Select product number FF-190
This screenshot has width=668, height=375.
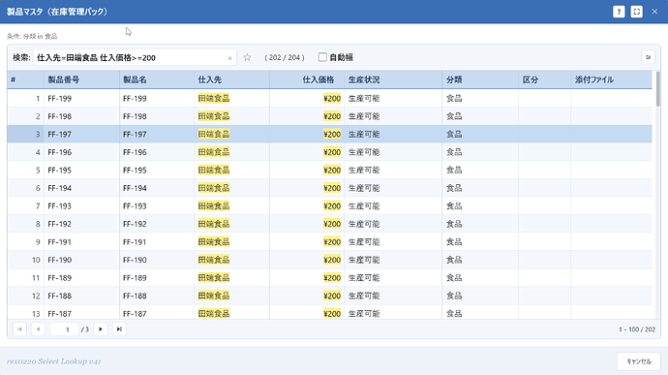coord(60,260)
